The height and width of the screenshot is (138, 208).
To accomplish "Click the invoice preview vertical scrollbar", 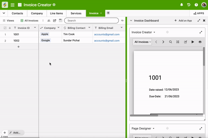I will click(x=204, y=56).
